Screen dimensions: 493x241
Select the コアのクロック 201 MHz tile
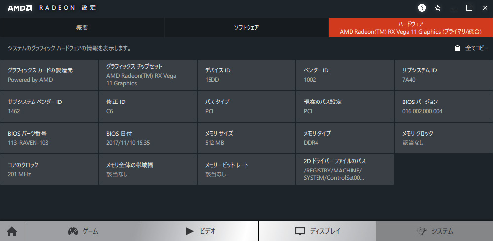pos(49,170)
